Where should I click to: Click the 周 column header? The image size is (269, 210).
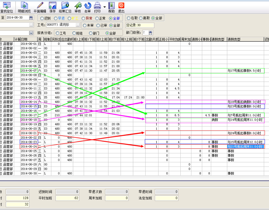click(x=40, y=39)
